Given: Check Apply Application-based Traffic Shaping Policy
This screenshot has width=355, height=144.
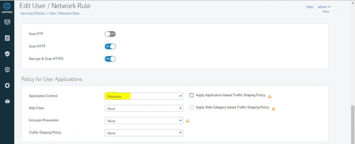Looking at the screenshot, I should click(192, 96).
